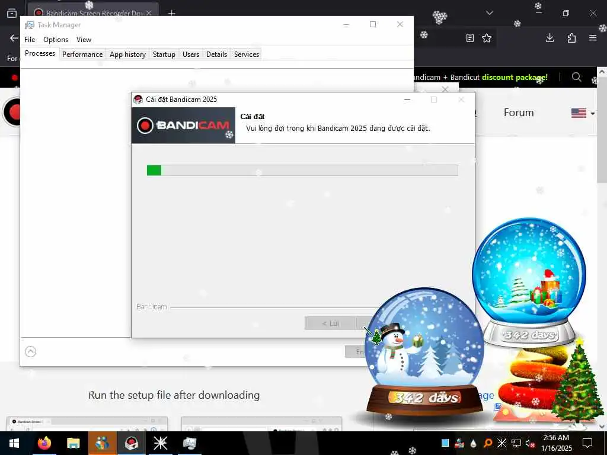Viewport: 607px width, 455px height.
Task: Open Task Manager View menu
Action: (x=84, y=40)
